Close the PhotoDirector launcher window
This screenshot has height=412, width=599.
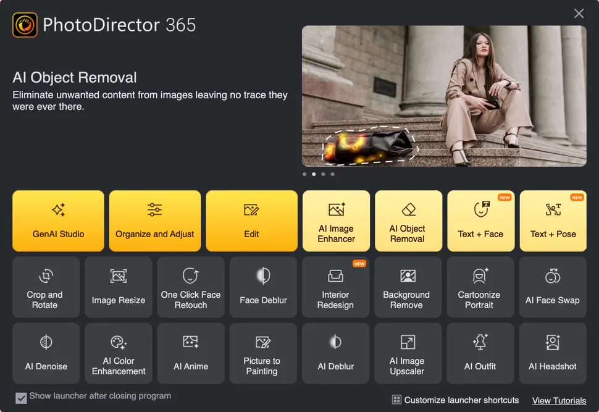[x=579, y=14]
